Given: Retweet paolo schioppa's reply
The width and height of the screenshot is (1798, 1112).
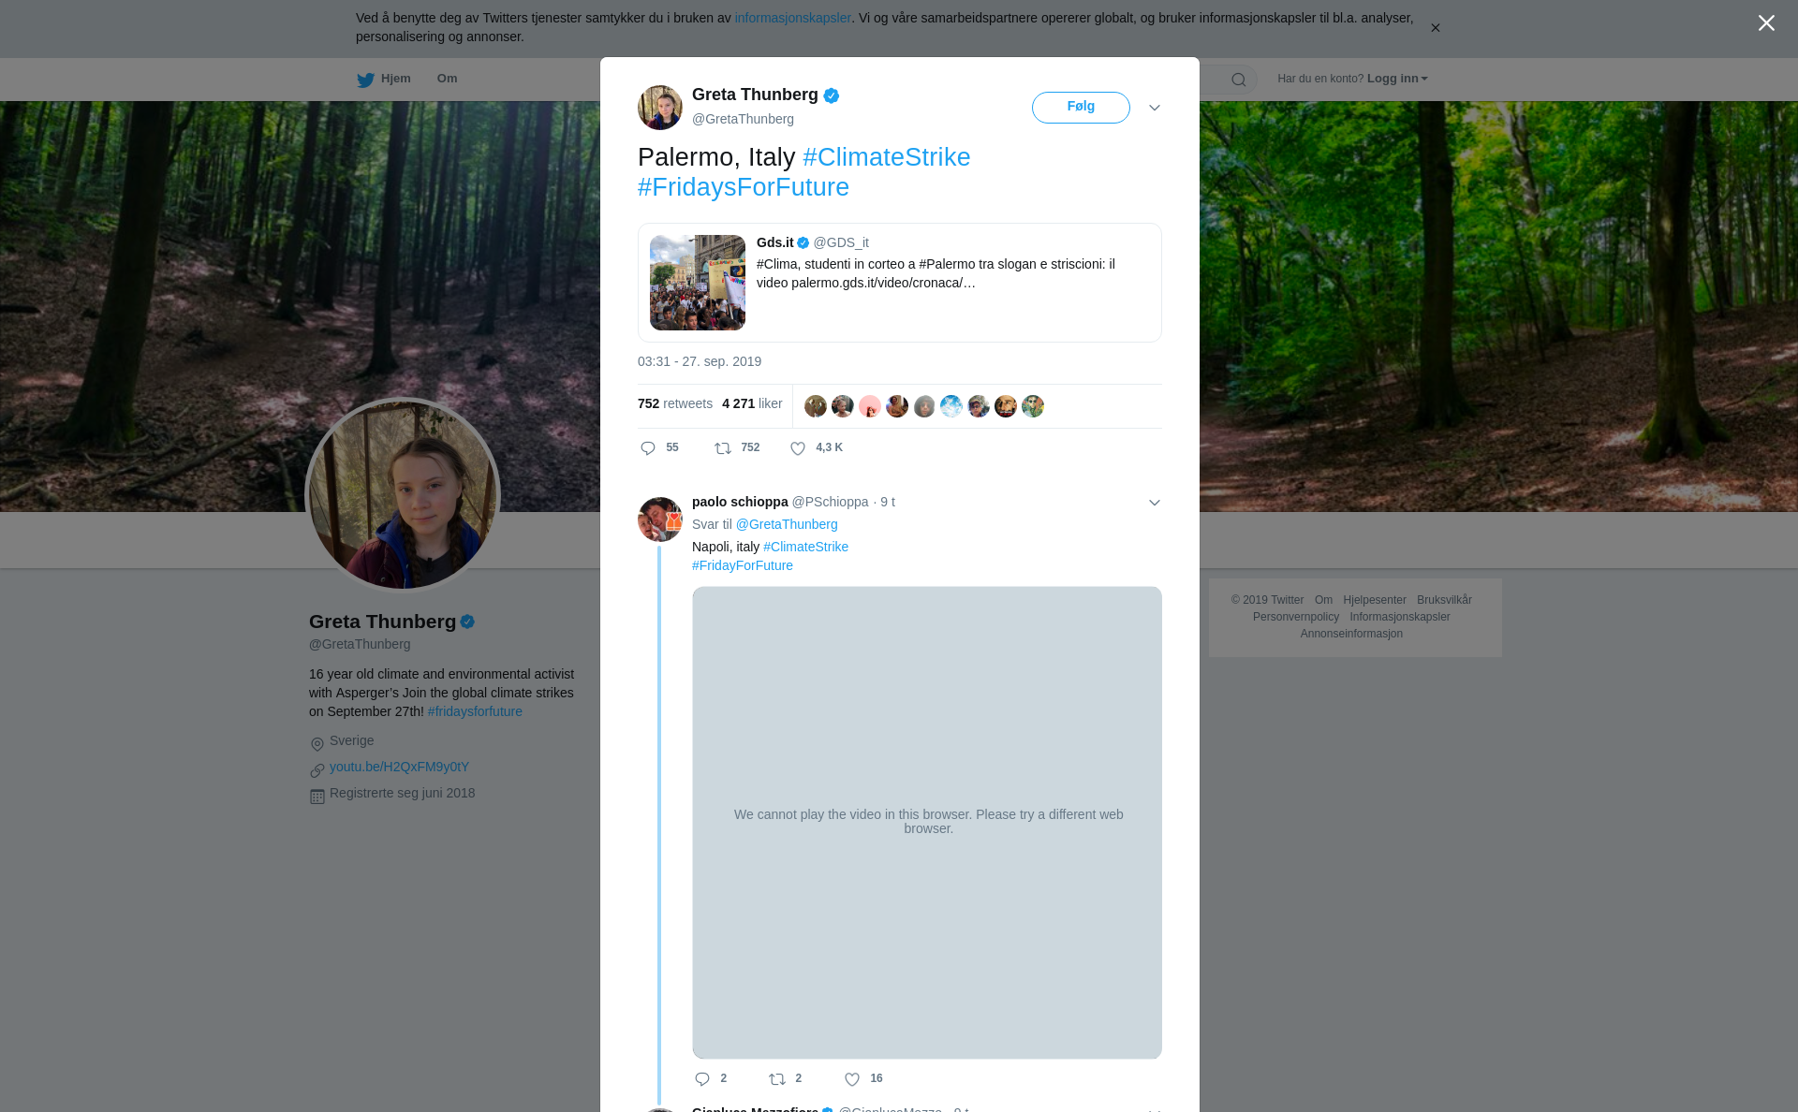Looking at the screenshot, I should (777, 1079).
